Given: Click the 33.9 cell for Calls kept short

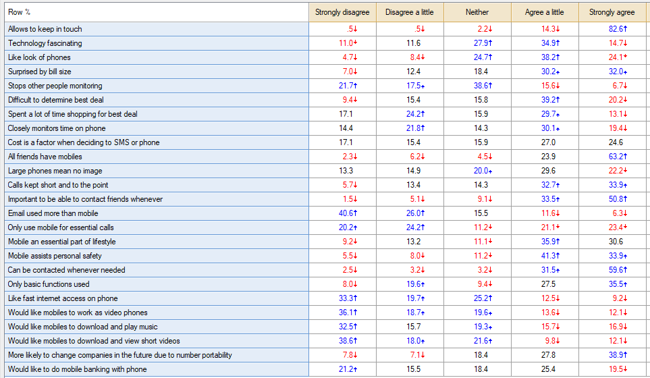Looking at the screenshot, I should [x=612, y=185].
